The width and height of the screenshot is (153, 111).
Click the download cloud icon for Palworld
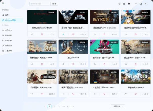tap(126, 94)
